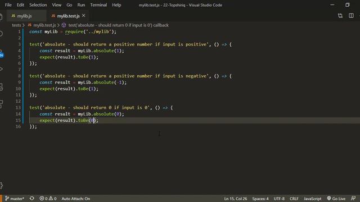Close the mylib.test.js tab
This screenshot has width=360, height=202.
[x=84, y=16]
